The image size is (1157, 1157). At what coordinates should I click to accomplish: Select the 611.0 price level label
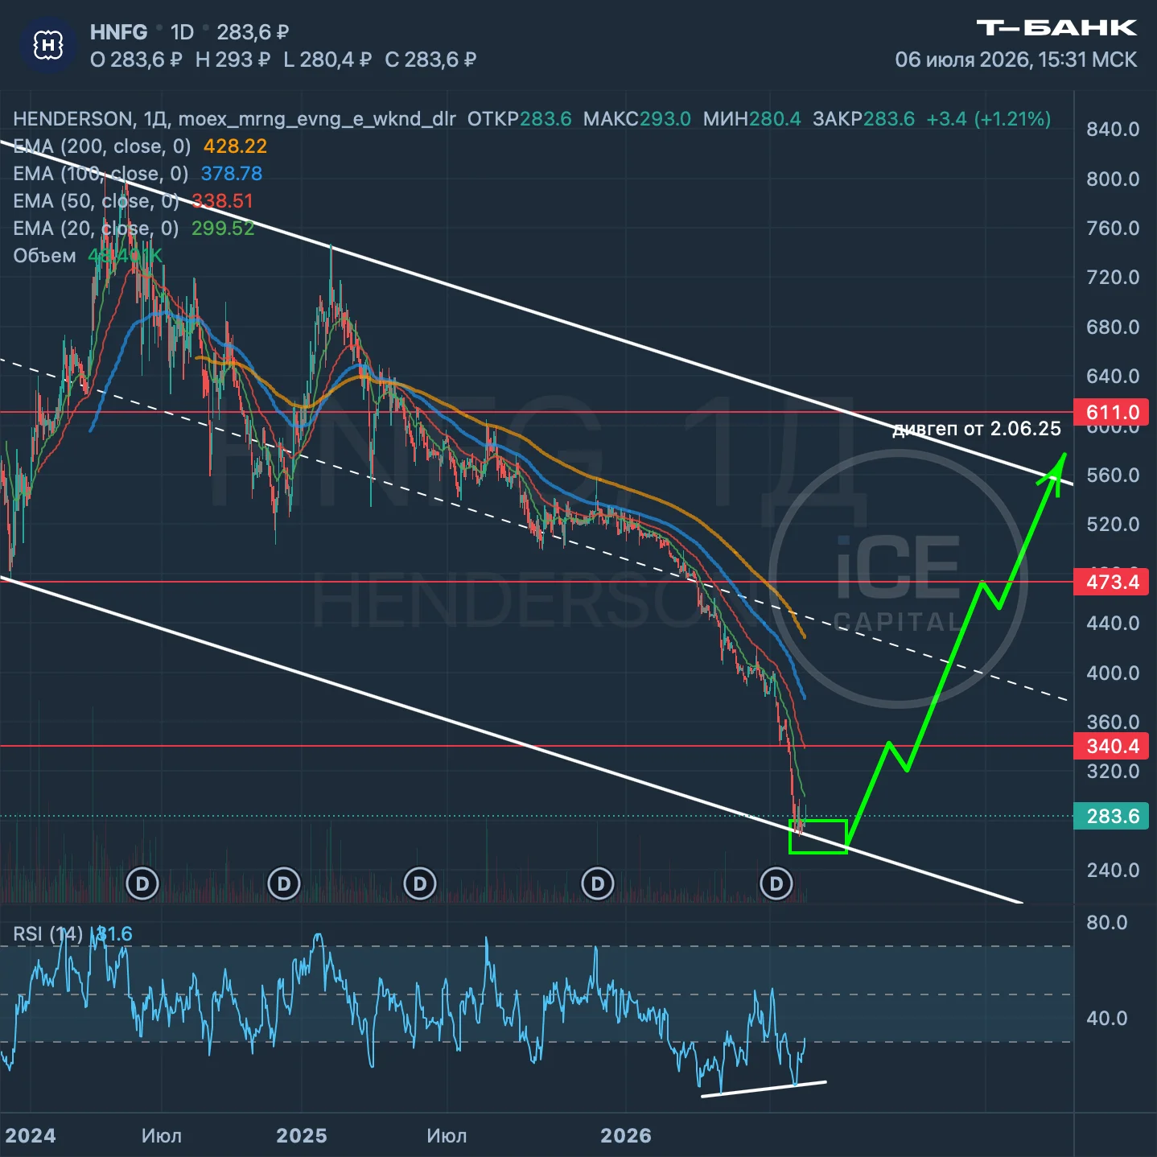[1112, 412]
